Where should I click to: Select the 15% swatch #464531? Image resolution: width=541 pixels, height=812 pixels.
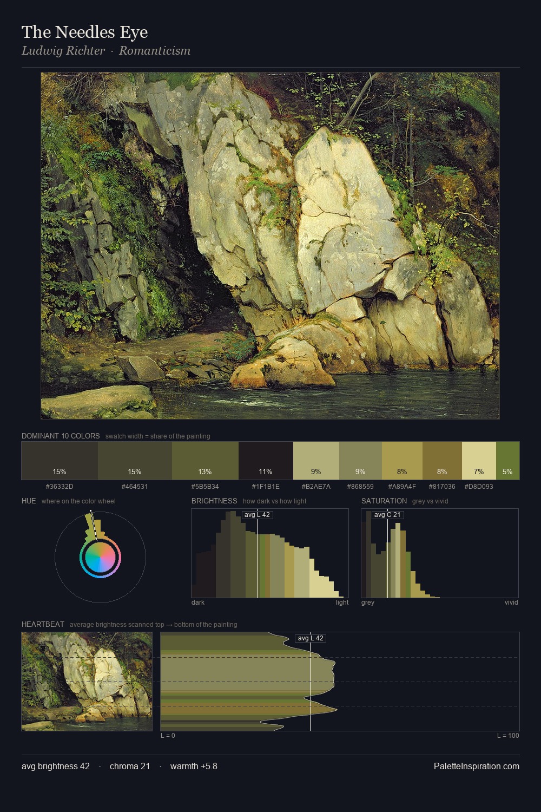(135, 461)
